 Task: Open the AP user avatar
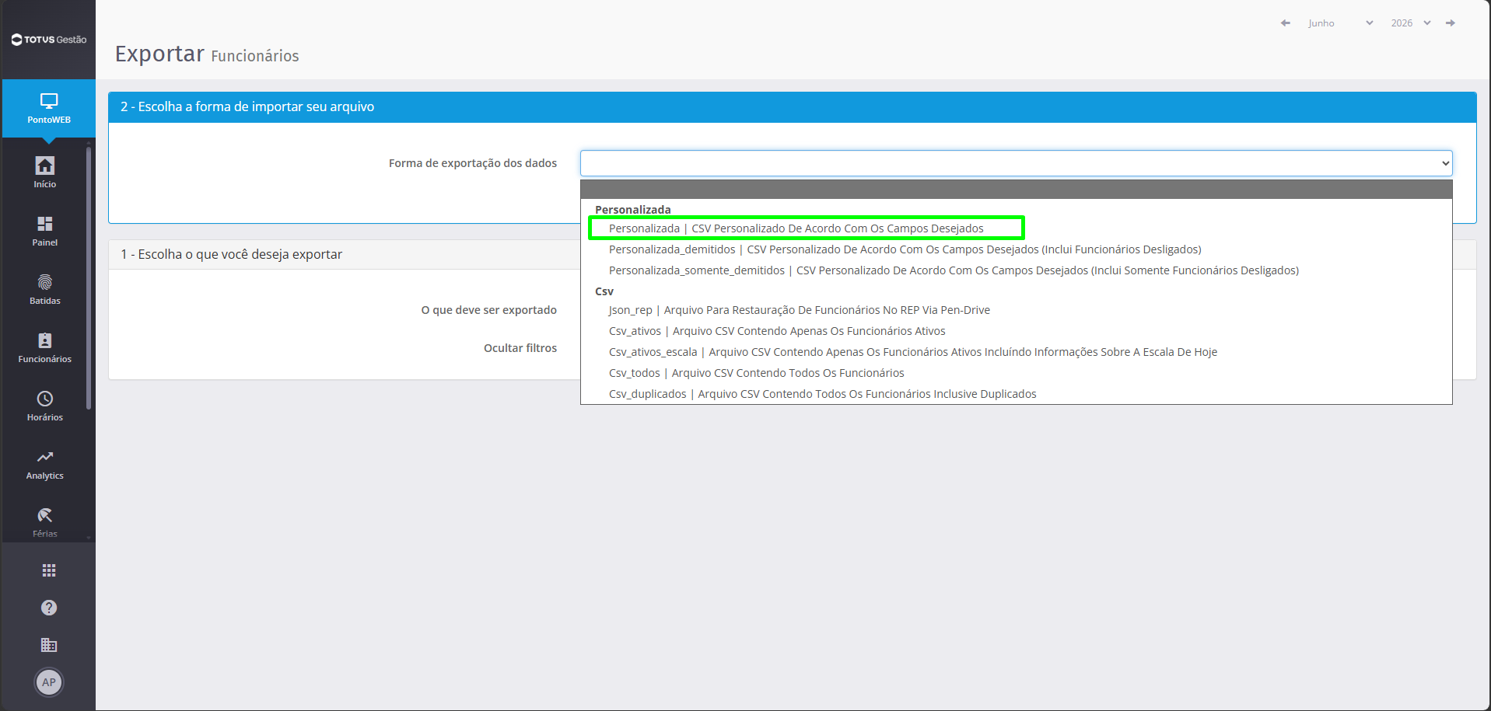click(x=49, y=682)
